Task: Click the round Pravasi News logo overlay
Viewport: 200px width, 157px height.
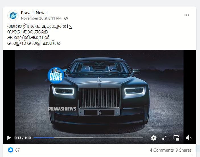Action: point(56,75)
